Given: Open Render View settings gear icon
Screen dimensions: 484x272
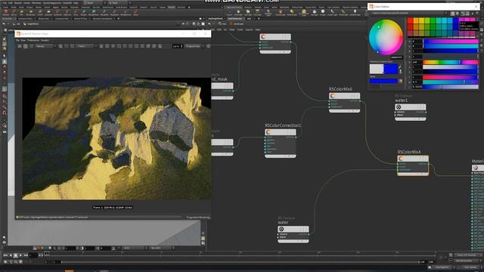Looking at the screenshot, I should (x=209, y=46).
